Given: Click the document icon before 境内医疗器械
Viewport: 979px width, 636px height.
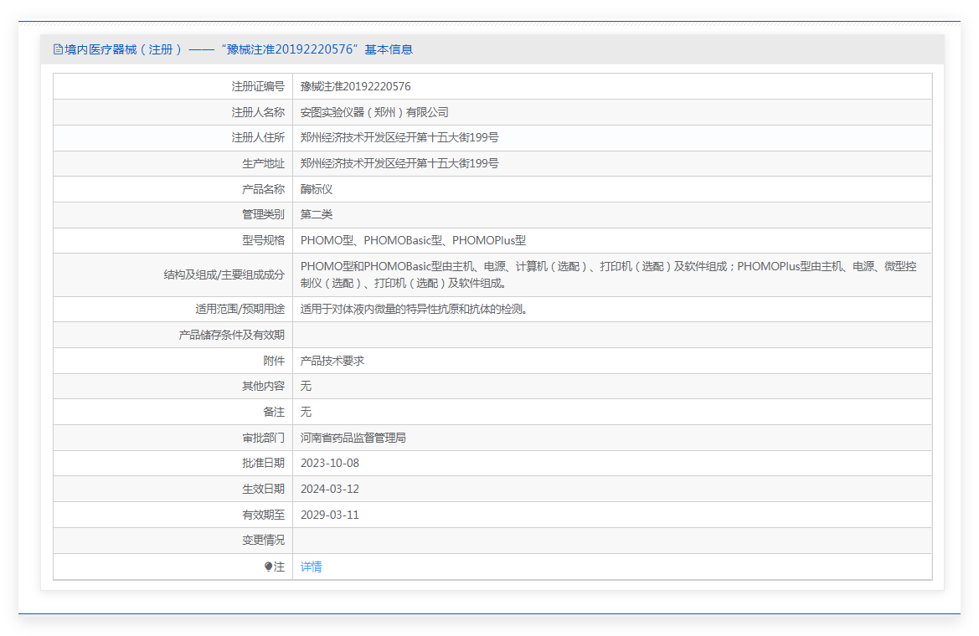Looking at the screenshot, I should (58, 49).
